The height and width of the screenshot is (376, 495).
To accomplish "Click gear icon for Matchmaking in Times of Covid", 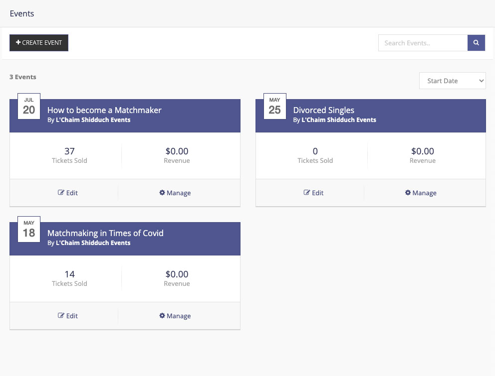I will 162,315.
